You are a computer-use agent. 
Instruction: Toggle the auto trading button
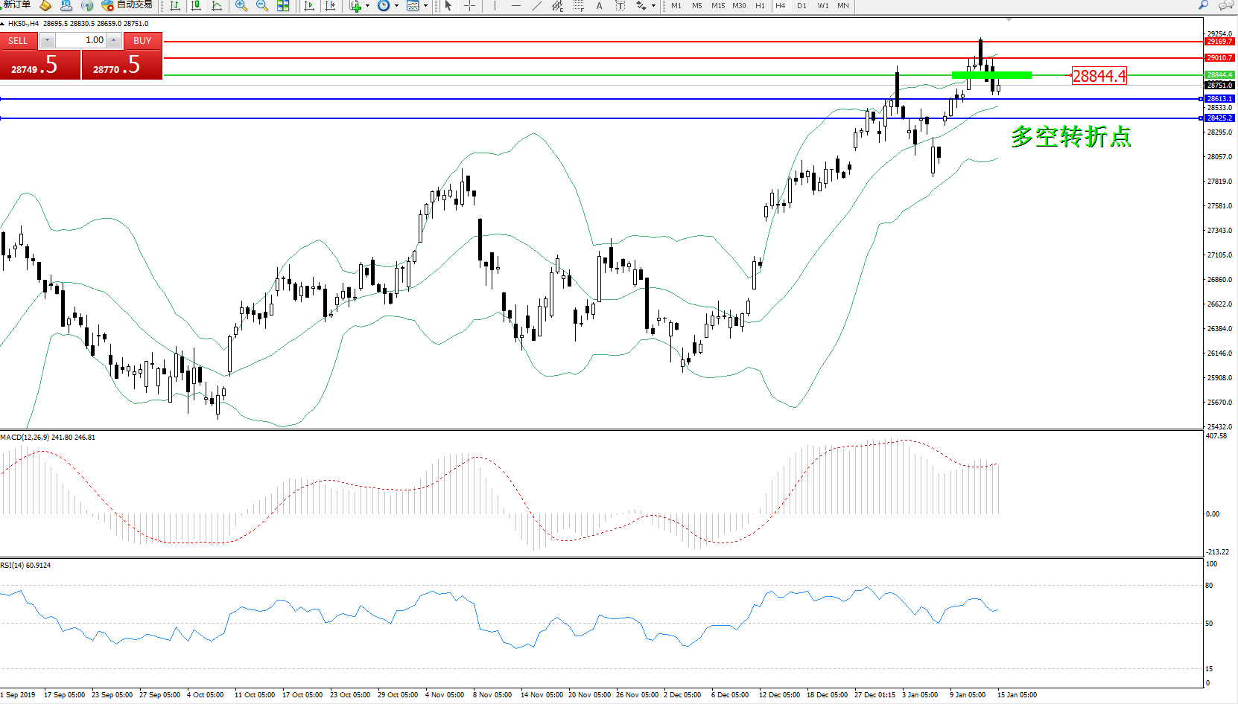(127, 5)
